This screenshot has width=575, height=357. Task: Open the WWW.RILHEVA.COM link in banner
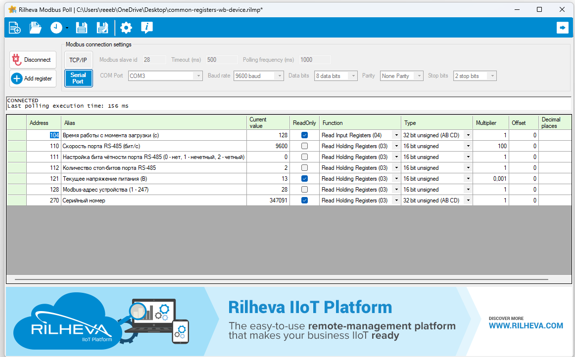pyautogui.click(x=526, y=326)
